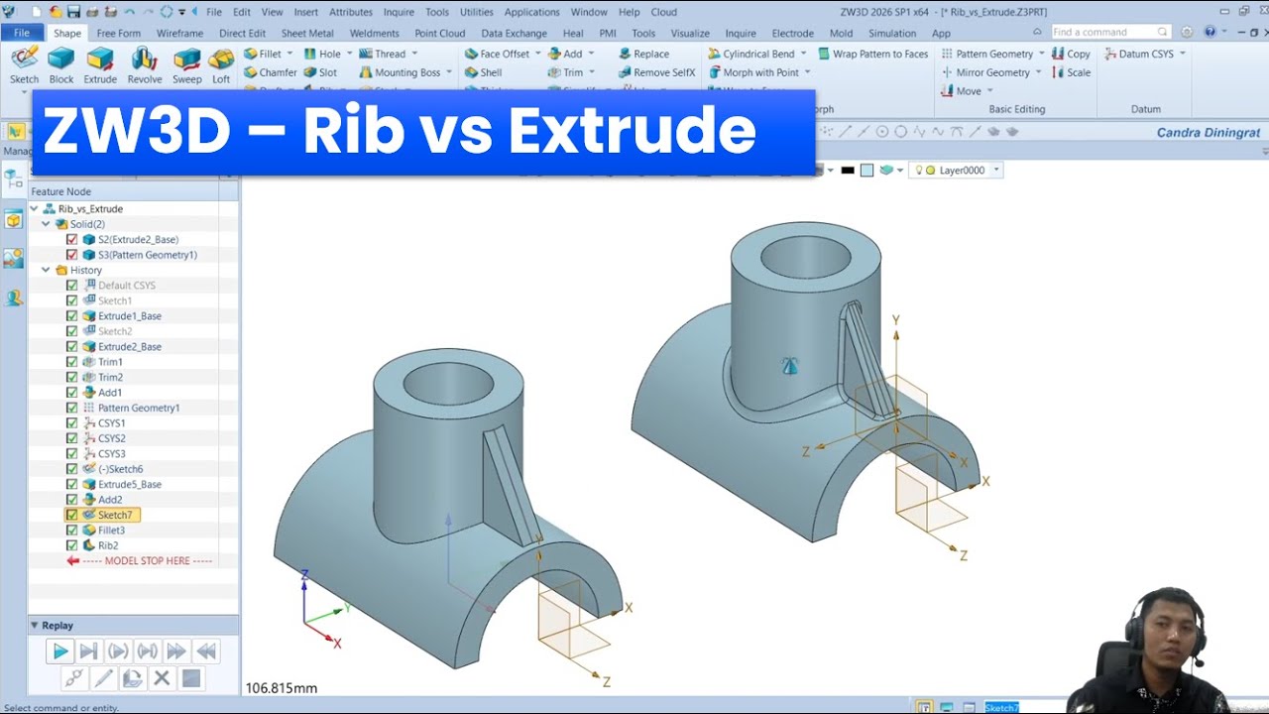The image size is (1269, 714).
Task: Switch to the Direct Edit tab
Action: coord(242,33)
